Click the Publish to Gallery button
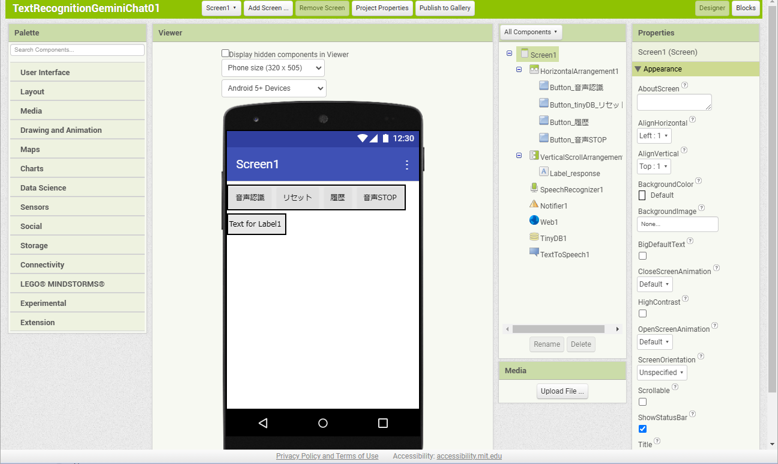778x464 pixels. click(x=445, y=8)
